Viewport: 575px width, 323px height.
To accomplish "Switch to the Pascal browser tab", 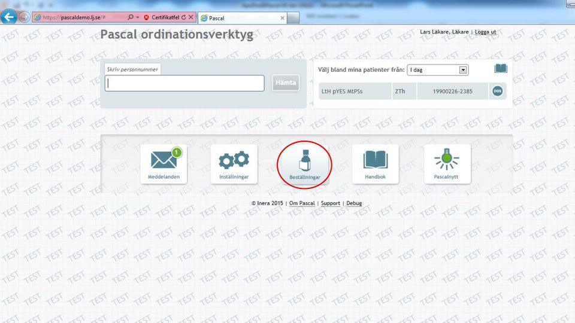I will (242, 18).
